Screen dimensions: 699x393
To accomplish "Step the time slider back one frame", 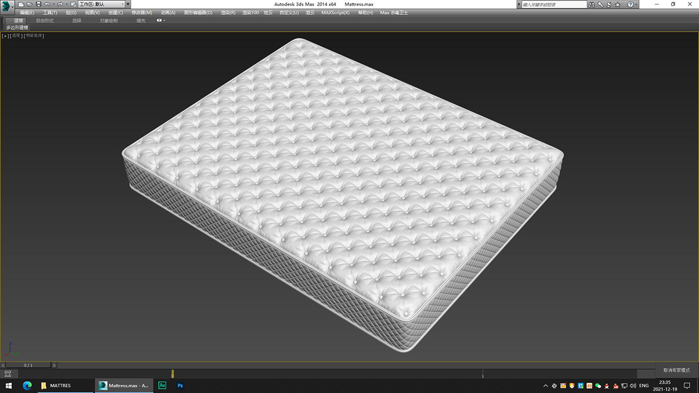I will pyautogui.click(x=3, y=365).
